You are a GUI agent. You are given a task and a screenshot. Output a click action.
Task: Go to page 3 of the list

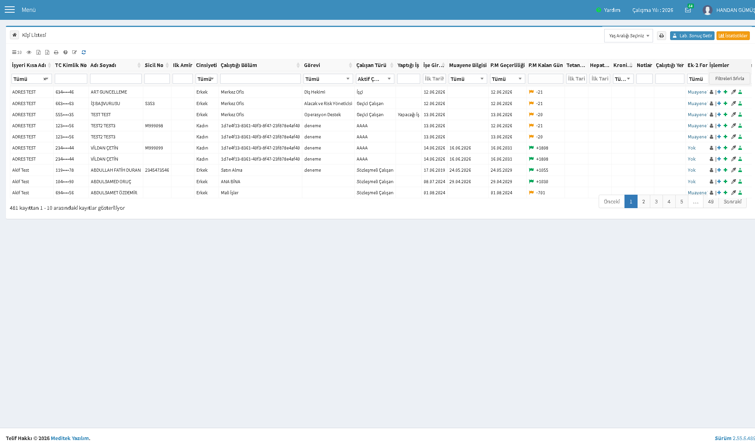(x=656, y=201)
